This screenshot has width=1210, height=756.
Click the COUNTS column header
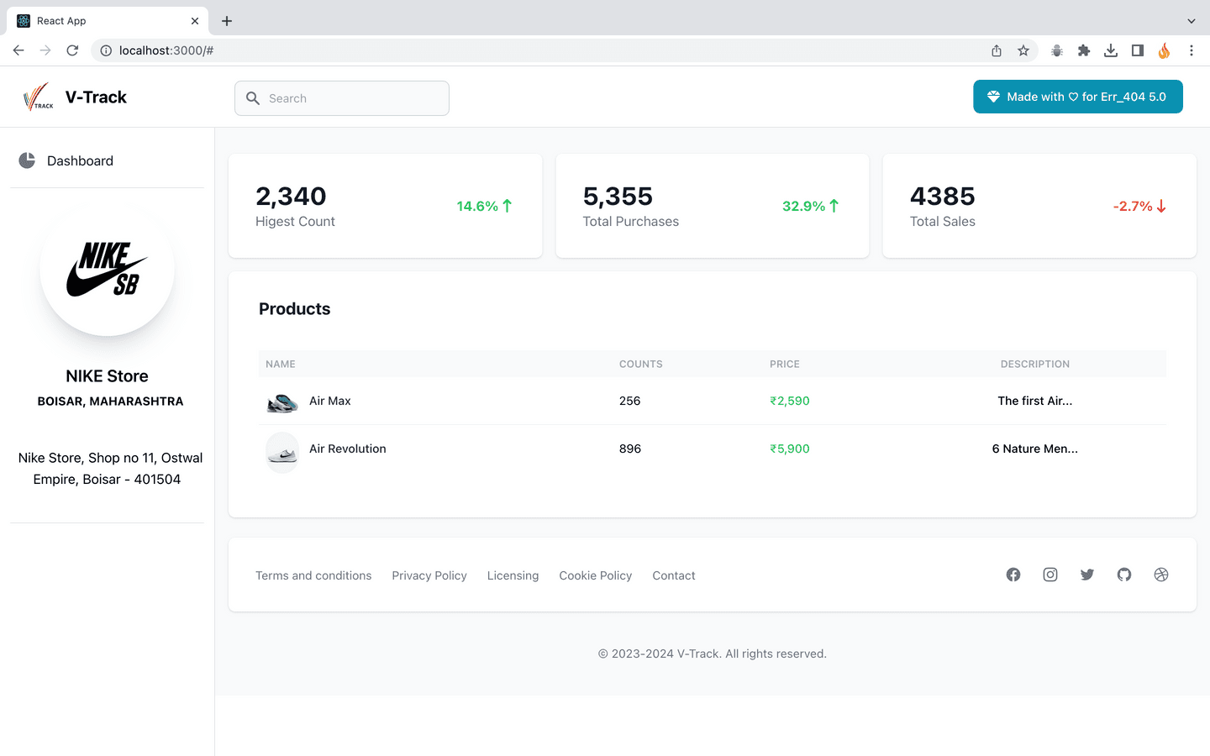641,364
